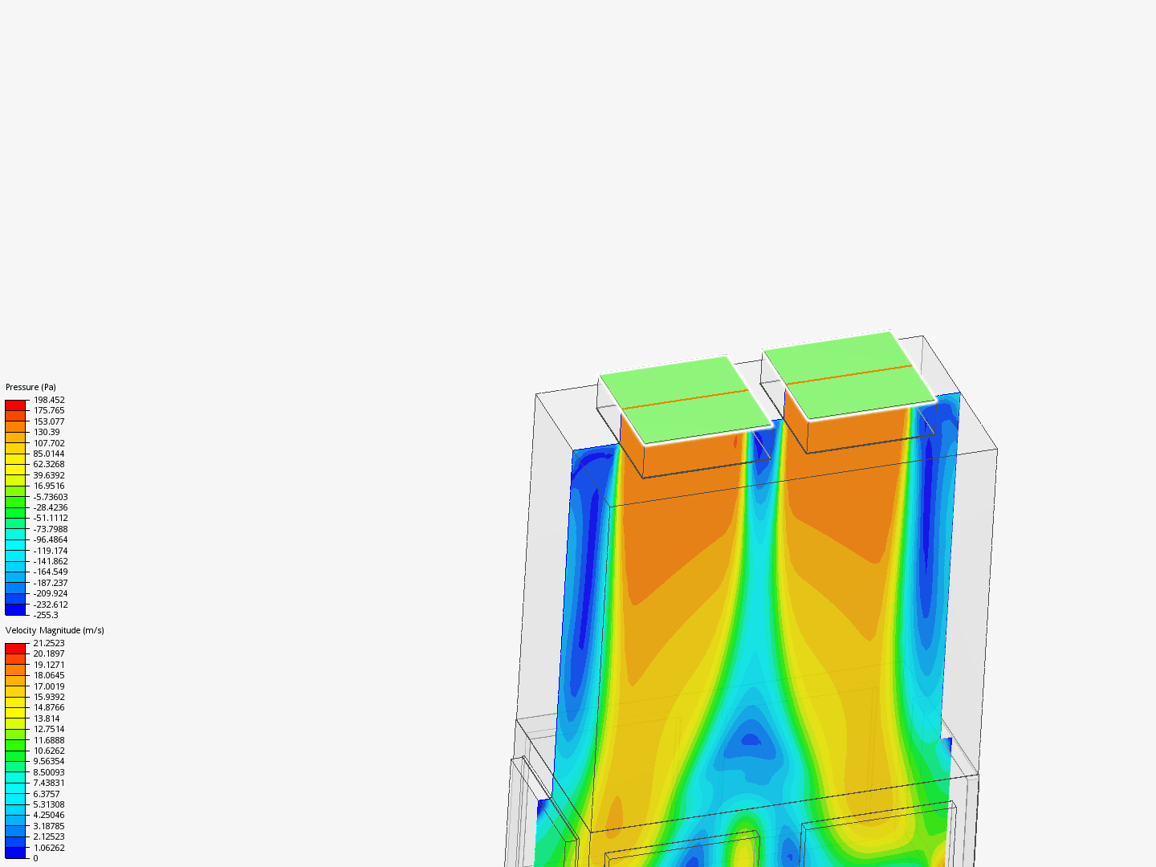The image size is (1156, 867).
Task: Click the dark blue bottom swatch of Pressure legend
Action: [16, 610]
